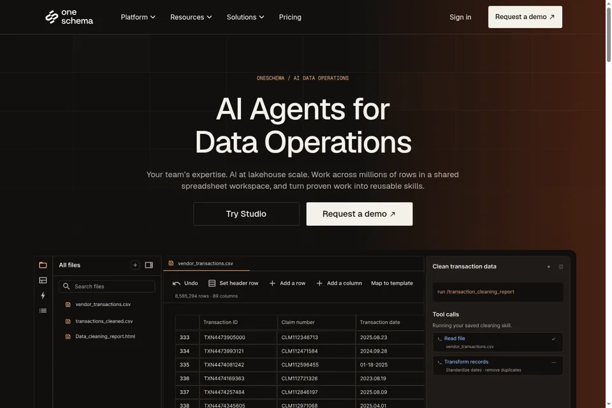Click cell TXN4474257484
Screen dimensions: 612x408
[238, 392]
